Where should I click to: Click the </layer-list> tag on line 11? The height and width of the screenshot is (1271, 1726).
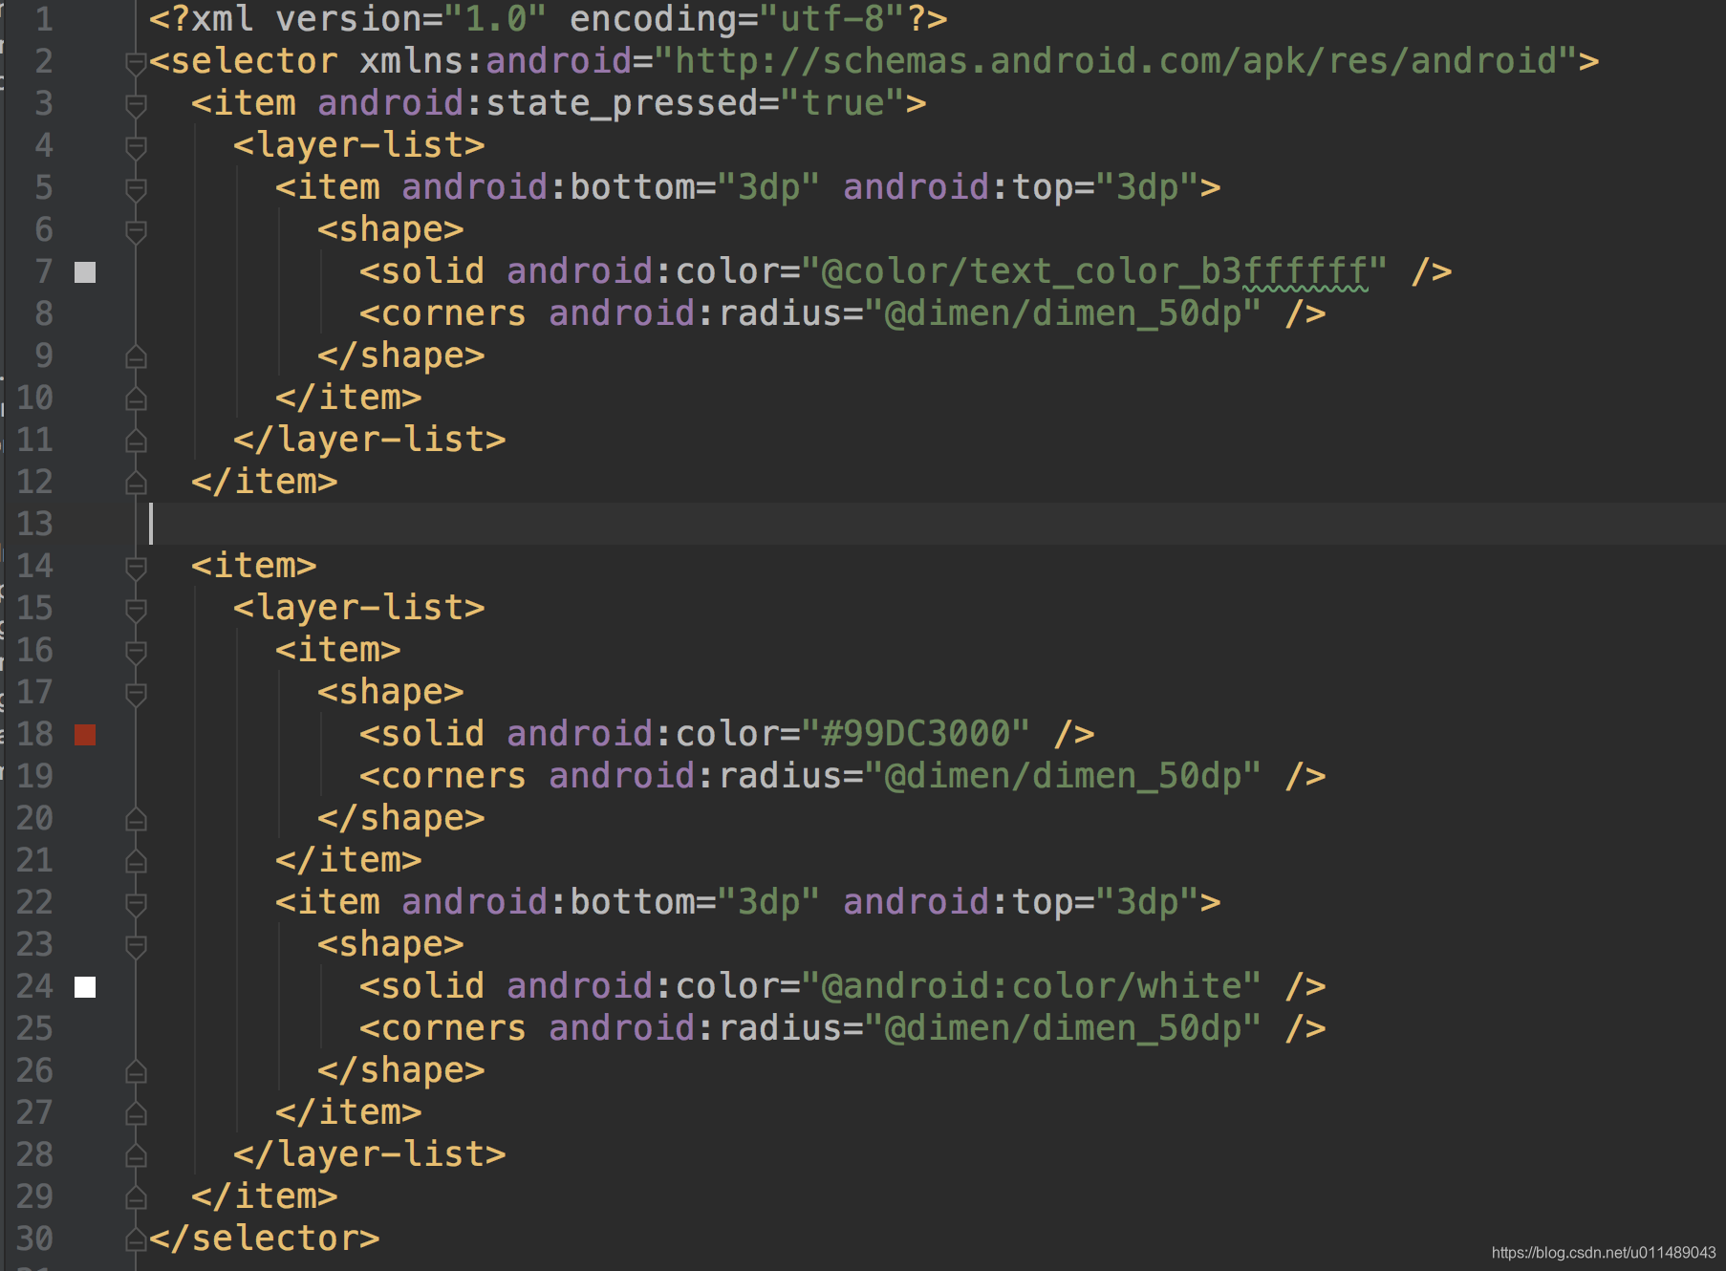pos(370,440)
